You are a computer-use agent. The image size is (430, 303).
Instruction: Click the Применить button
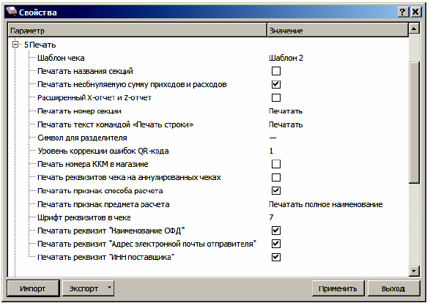click(338, 288)
